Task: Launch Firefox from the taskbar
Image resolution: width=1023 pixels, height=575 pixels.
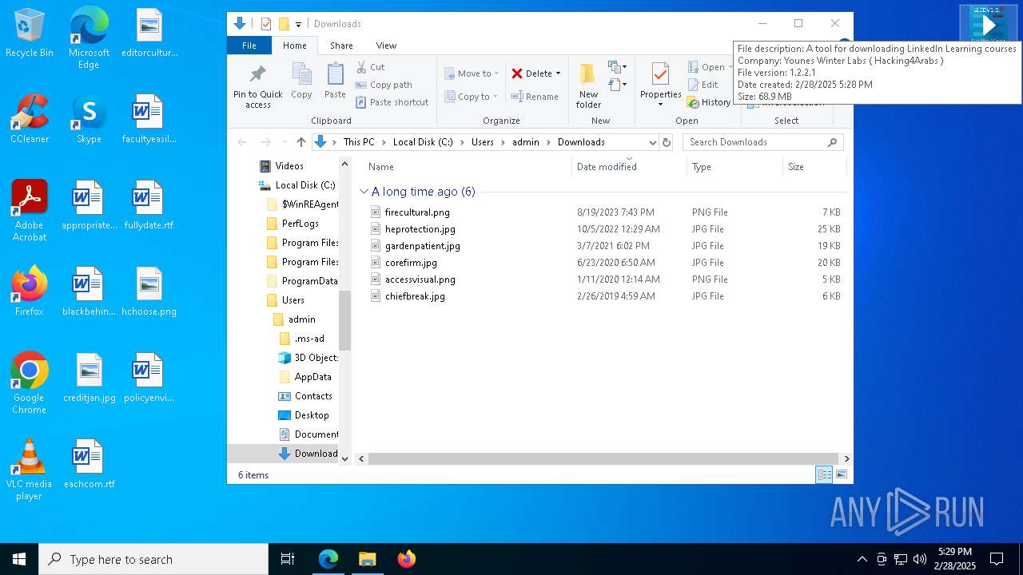Action: tap(407, 559)
